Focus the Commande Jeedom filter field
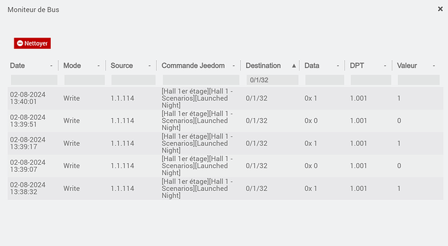 (x=201, y=80)
